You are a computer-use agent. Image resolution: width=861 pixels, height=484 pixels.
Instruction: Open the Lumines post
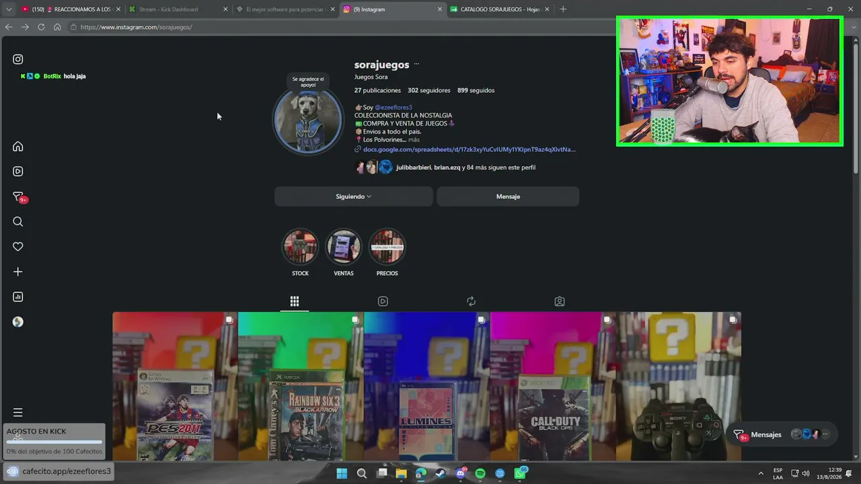(426, 386)
